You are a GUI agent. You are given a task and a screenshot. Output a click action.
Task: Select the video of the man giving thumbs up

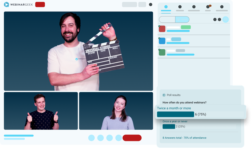point(41,111)
